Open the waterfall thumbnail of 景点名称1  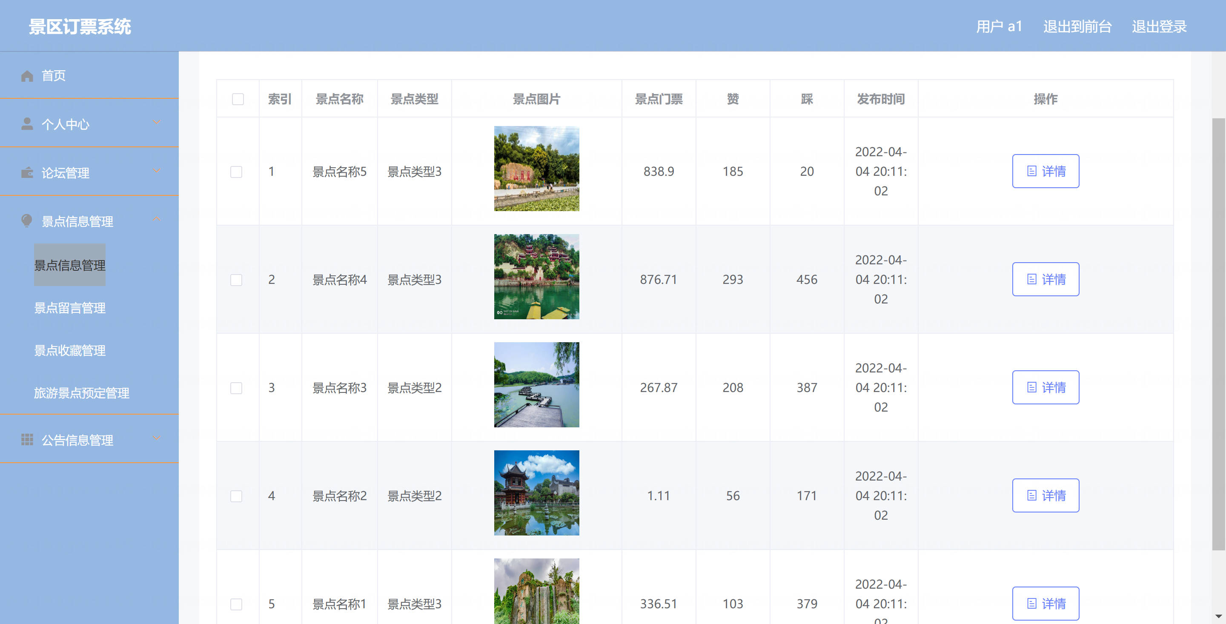coord(536,591)
